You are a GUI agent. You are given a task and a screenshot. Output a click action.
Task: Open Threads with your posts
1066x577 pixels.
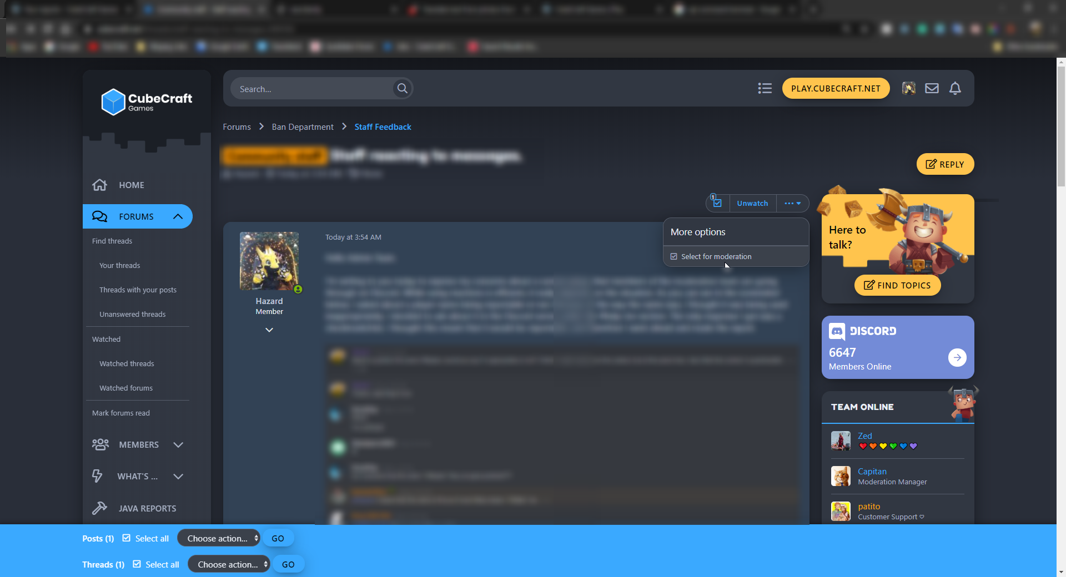pyautogui.click(x=138, y=290)
